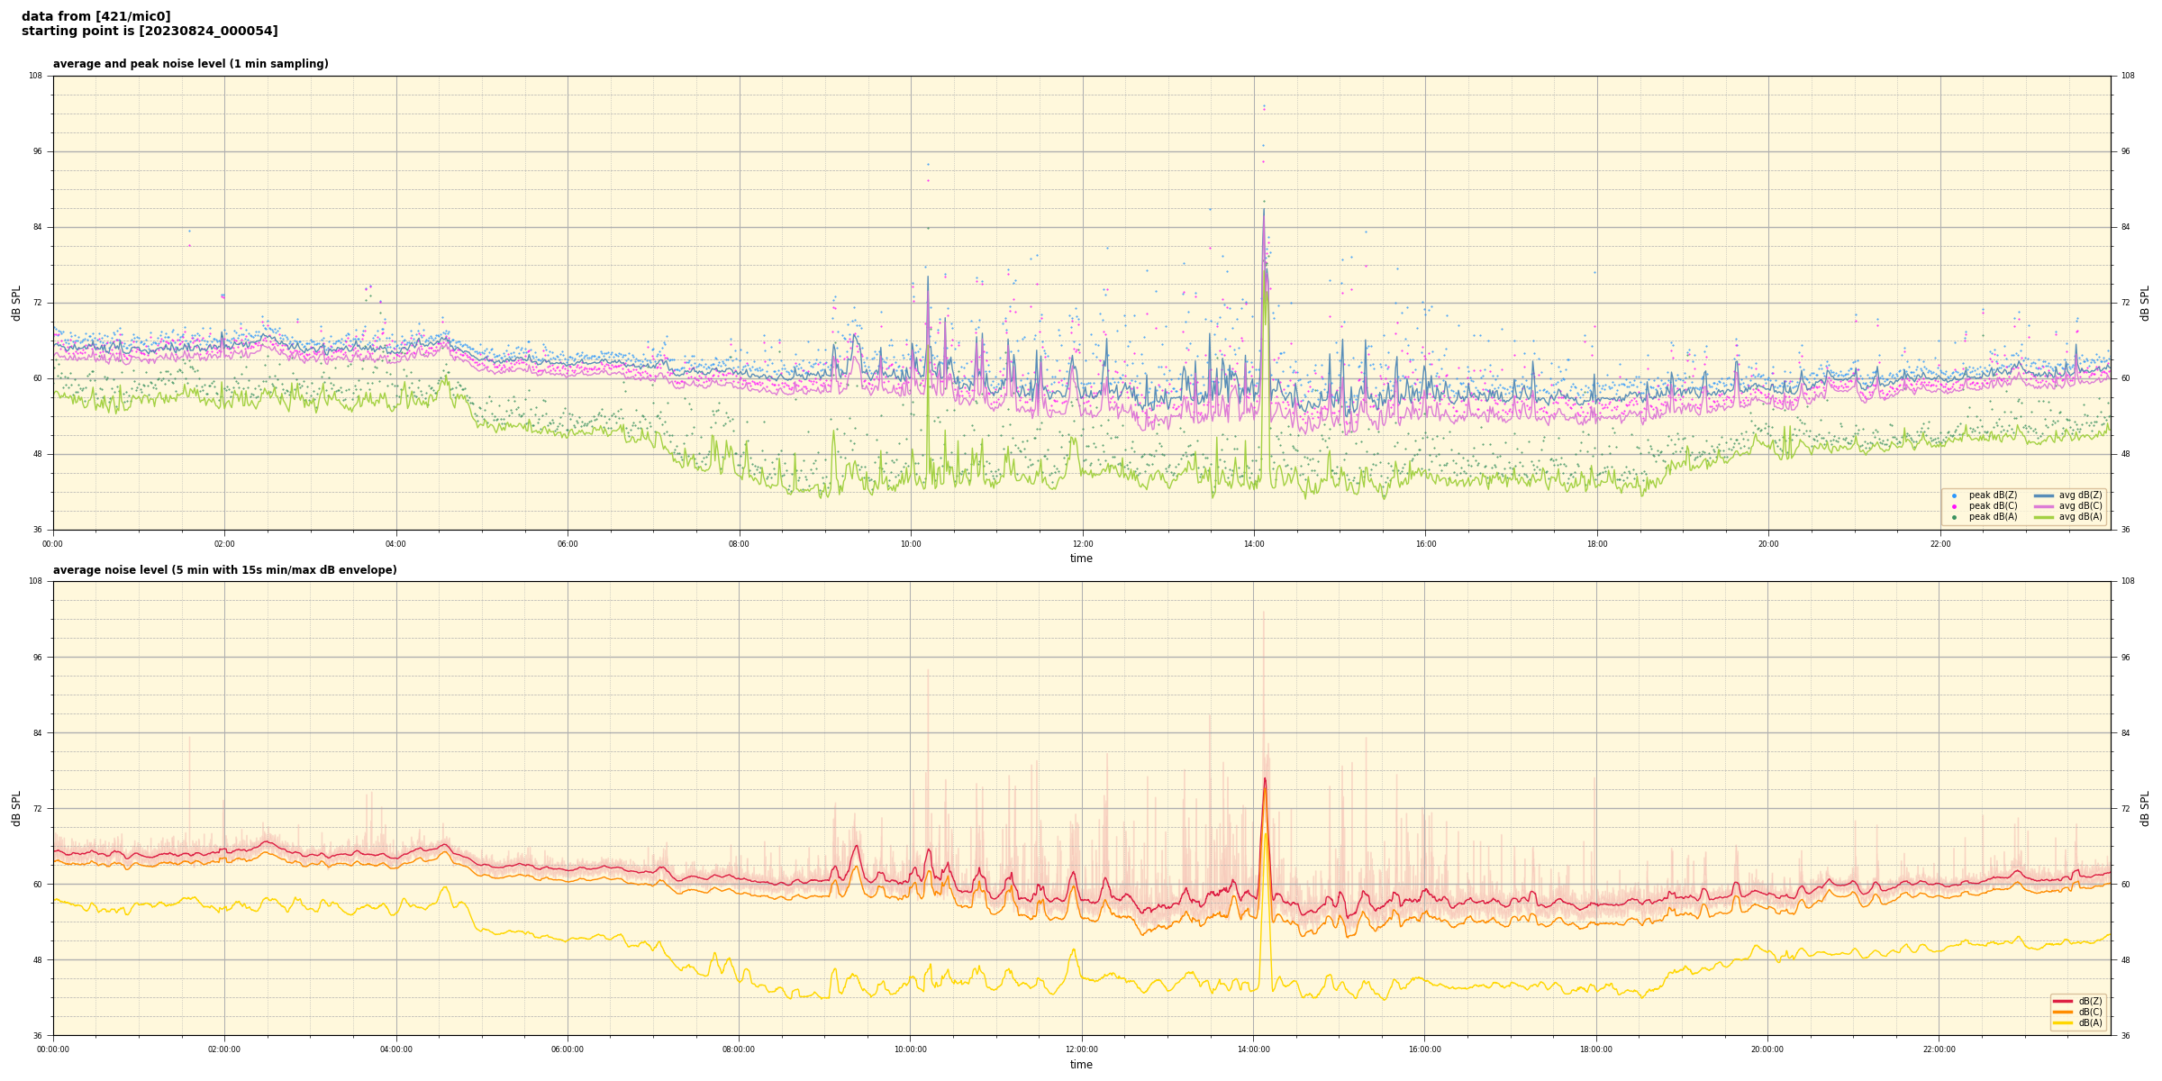
Task: Click the blue peak dB(Z) legend marker
Action: (x=1954, y=495)
